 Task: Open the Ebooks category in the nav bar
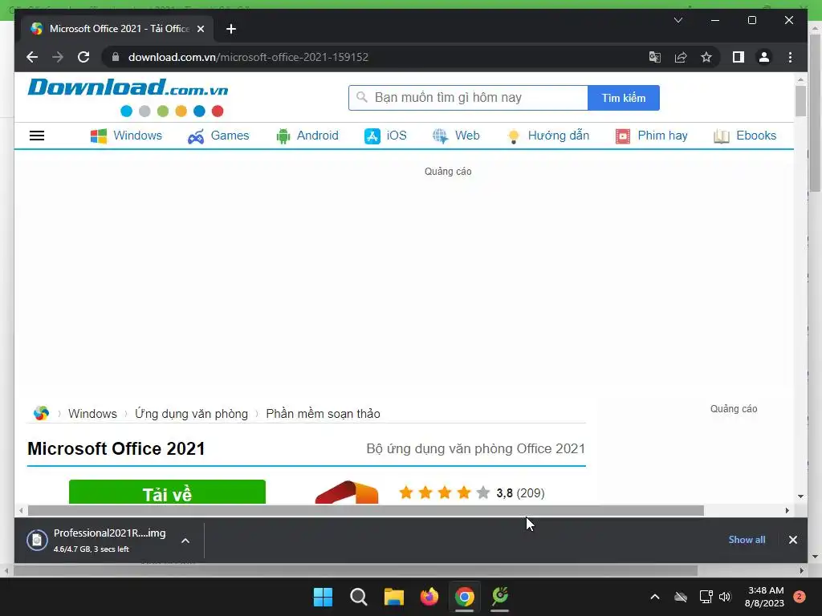pos(744,136)
